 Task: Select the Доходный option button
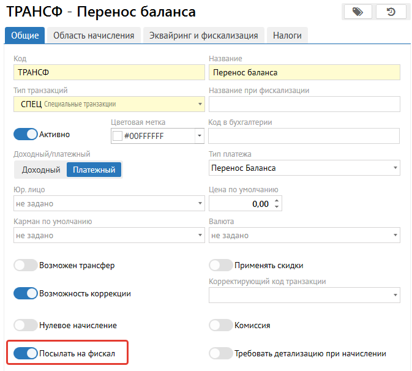[41, 170]
